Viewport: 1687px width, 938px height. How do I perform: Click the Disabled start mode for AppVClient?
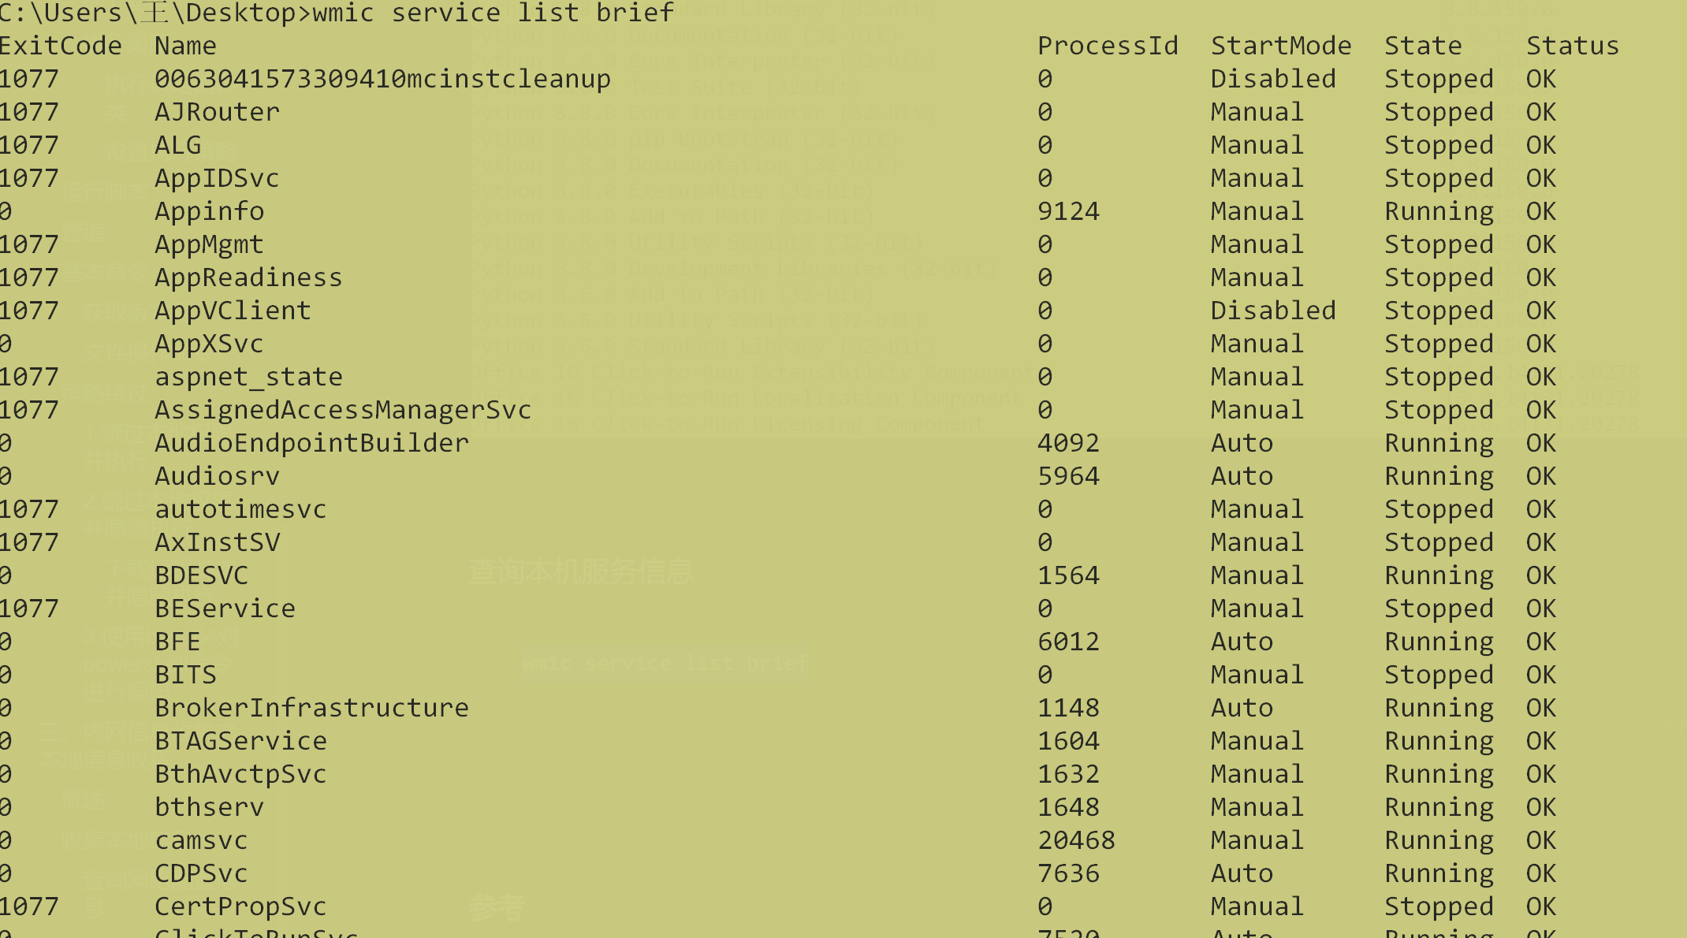(x=1273, y=311)
